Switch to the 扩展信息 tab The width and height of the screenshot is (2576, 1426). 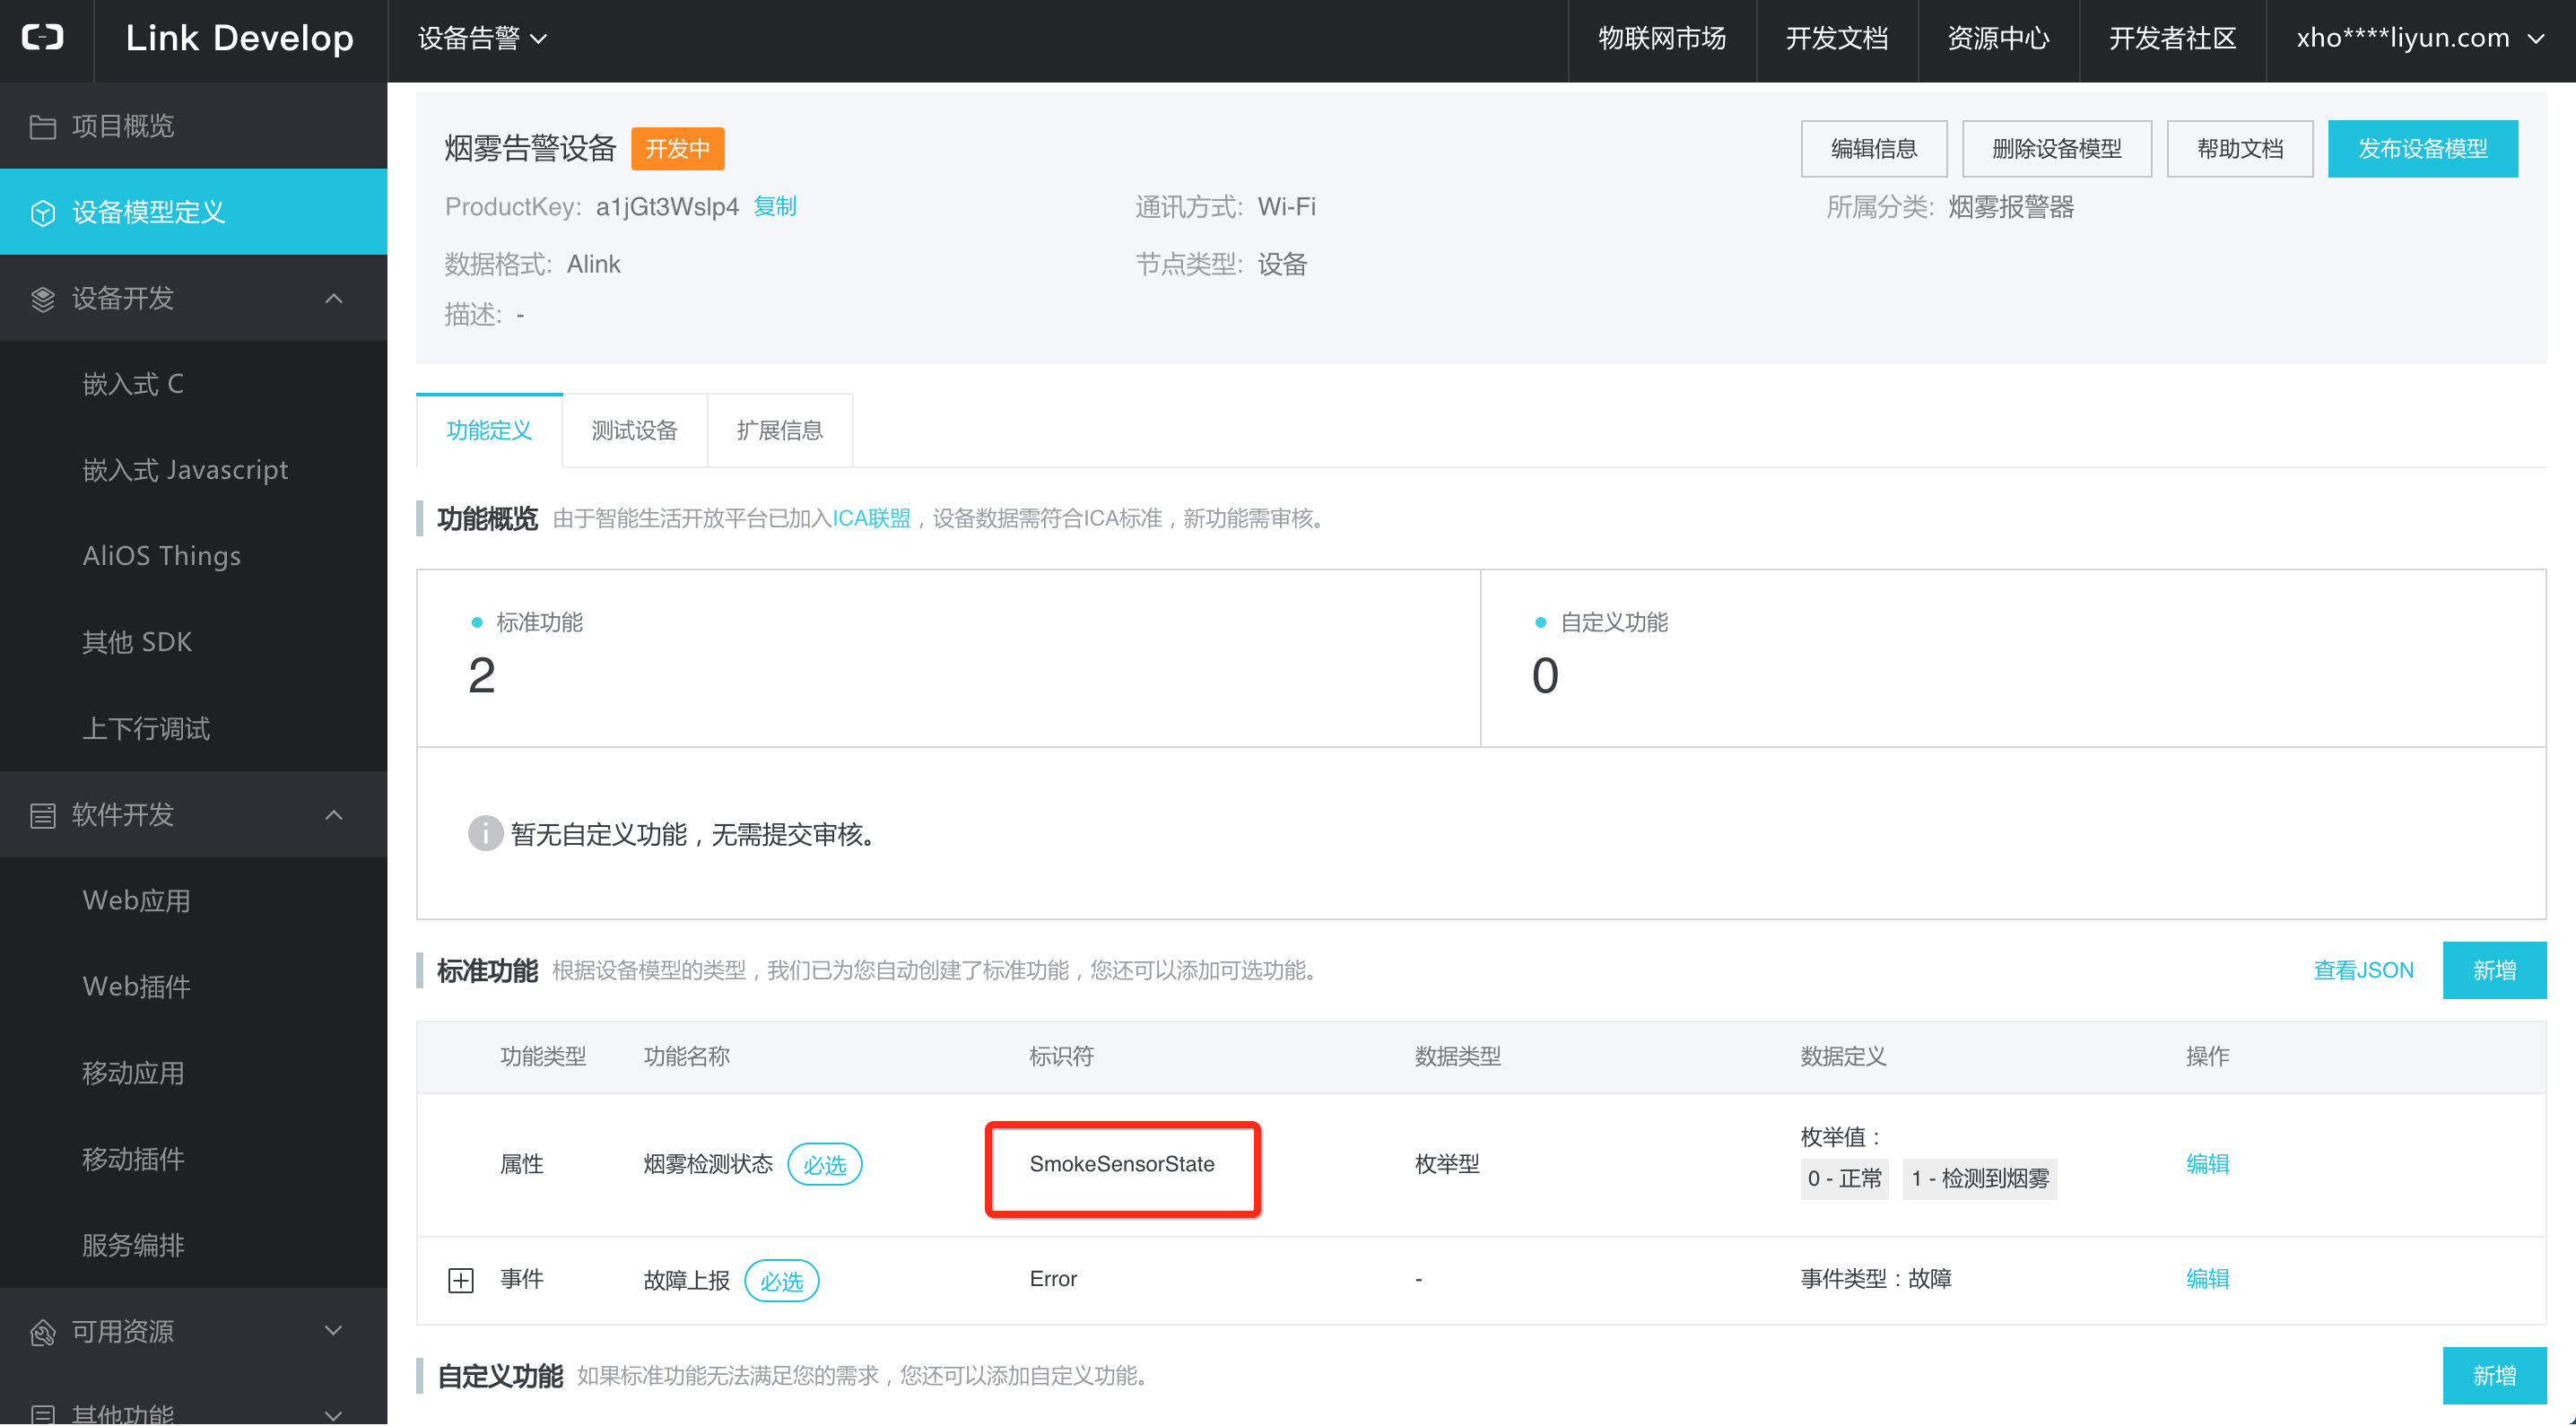click(780, 430)
